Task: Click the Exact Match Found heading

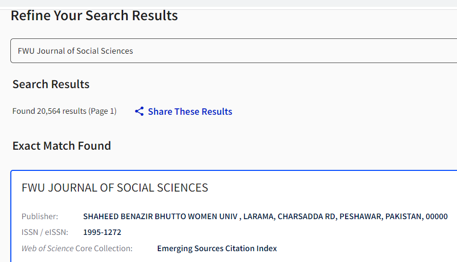Action: pos(62,146)
